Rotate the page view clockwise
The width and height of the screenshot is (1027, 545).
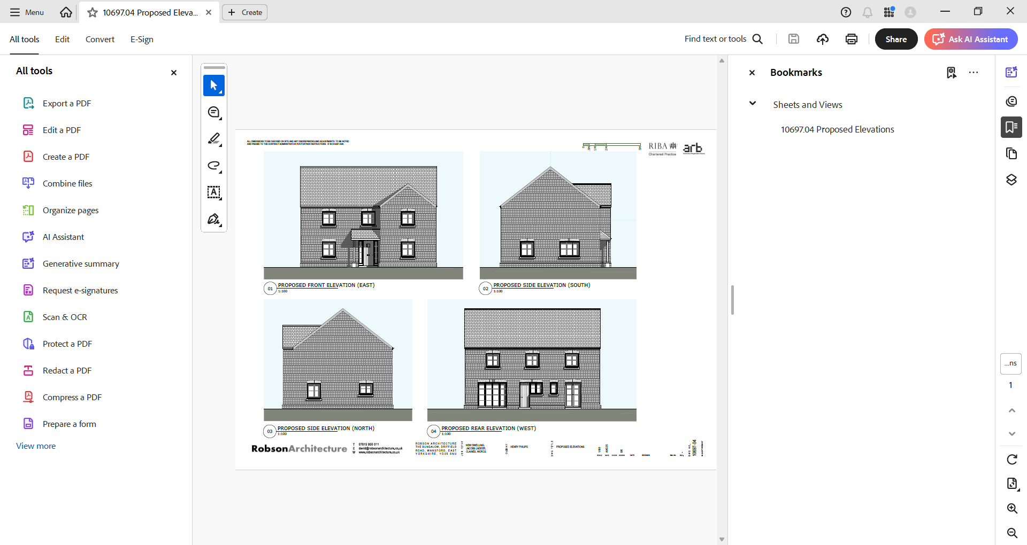pos(1011,460)
